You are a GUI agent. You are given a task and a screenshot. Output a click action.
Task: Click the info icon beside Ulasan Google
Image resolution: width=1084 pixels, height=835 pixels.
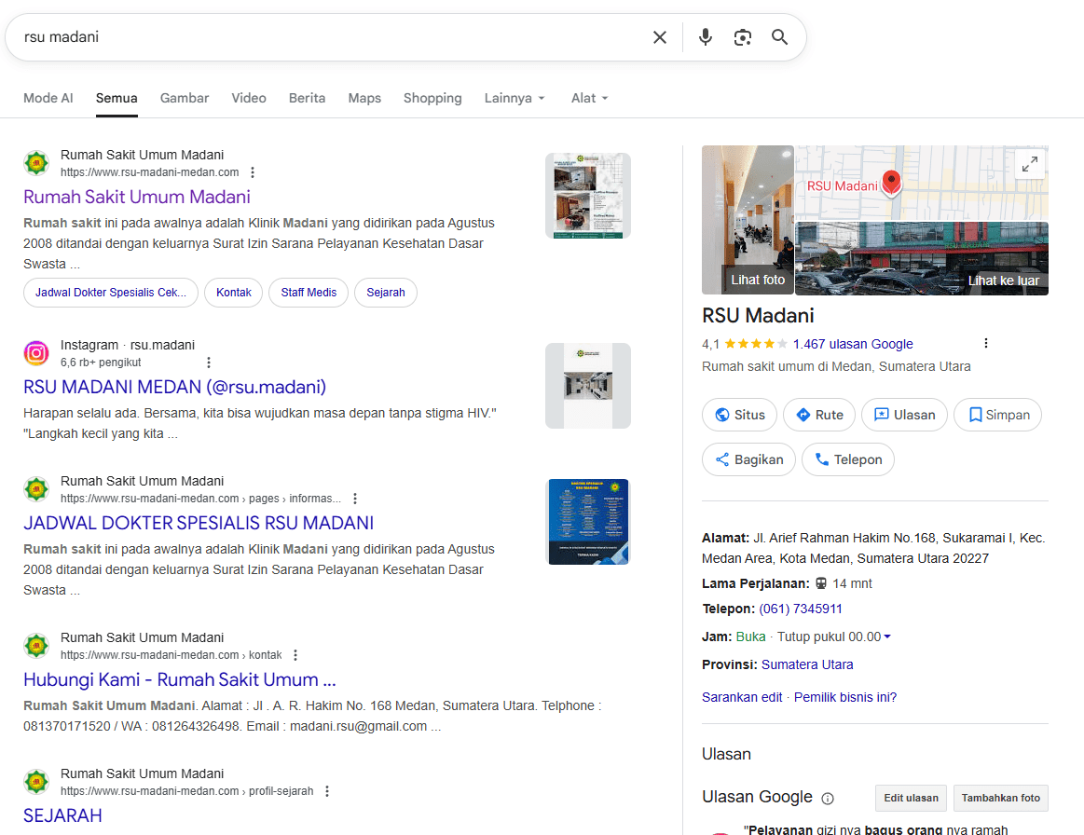click(x=828, y=798)
